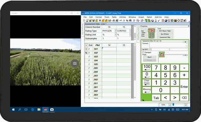This screenshot has height=122, width=201.
Task: Tap the shutter button in Camera window
Action: tap(75, 63)
